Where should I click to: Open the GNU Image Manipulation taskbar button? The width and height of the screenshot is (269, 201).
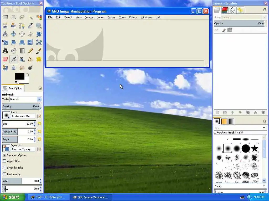tap(91, 197)
